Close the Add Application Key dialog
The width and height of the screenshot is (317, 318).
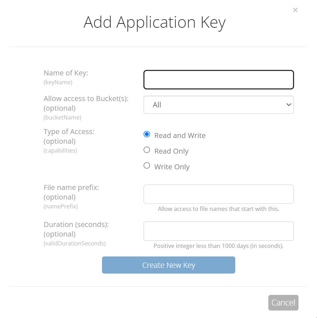[295, 10]
